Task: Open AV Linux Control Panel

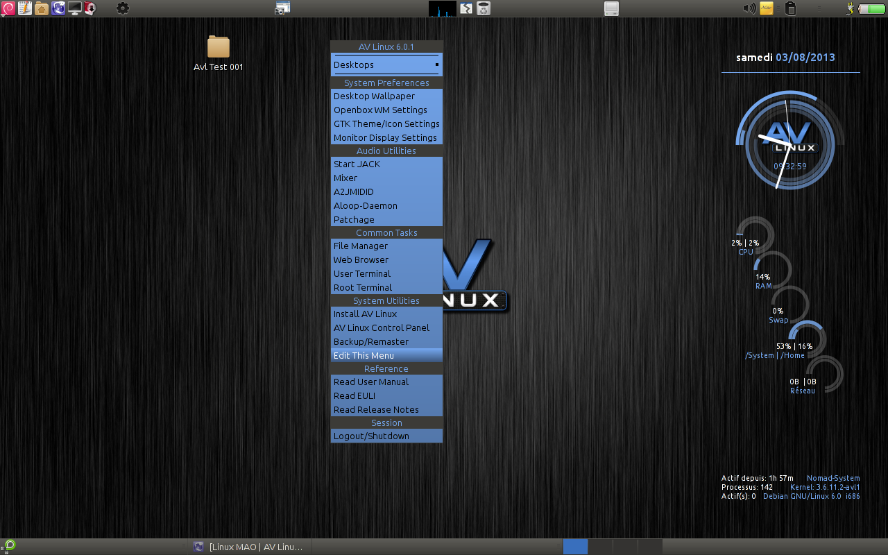Action: pyautogui.click(x=386, y=328)
